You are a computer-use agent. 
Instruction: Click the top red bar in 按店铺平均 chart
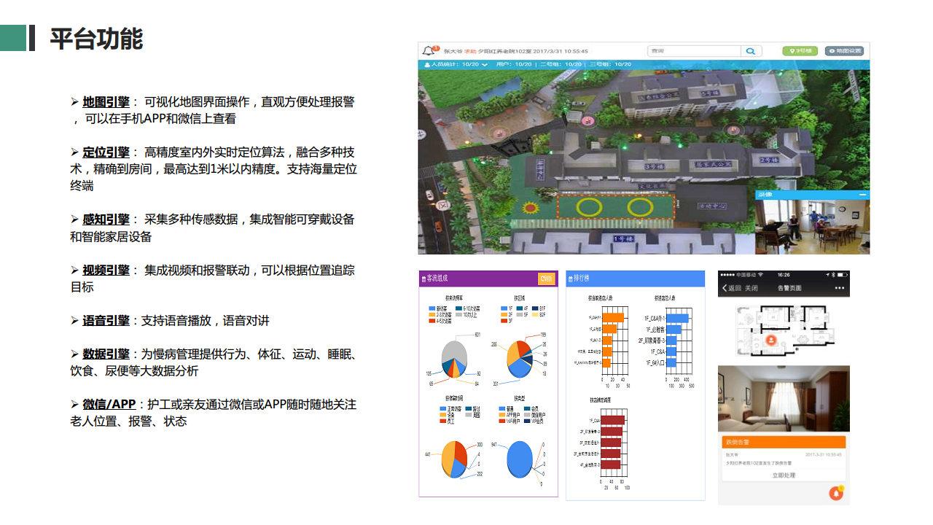pyautogui.click(x=613, y=420)
